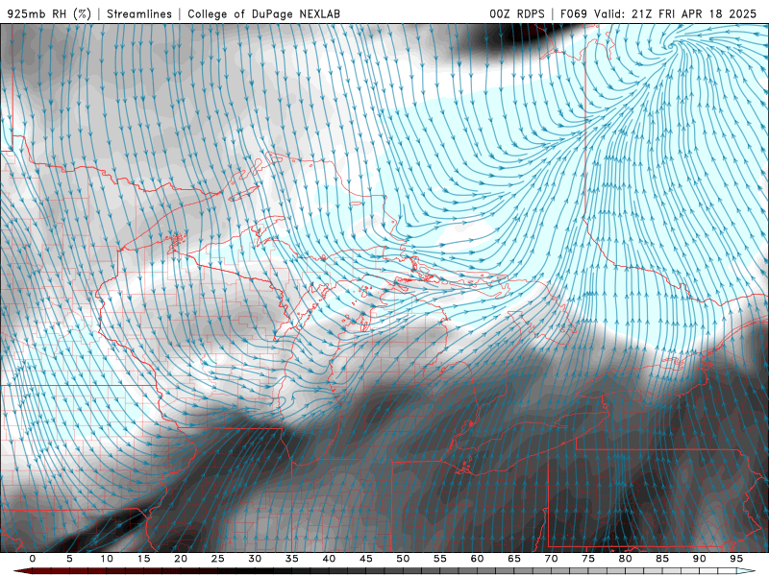Screen dimensions: 769x576
Task: Click the "0" colorbar scale label
Action: click(x=33, y=559)
